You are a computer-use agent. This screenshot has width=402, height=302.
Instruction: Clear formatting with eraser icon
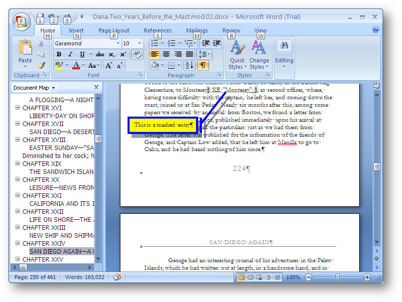pyautogui.click(x=137, y=54)
